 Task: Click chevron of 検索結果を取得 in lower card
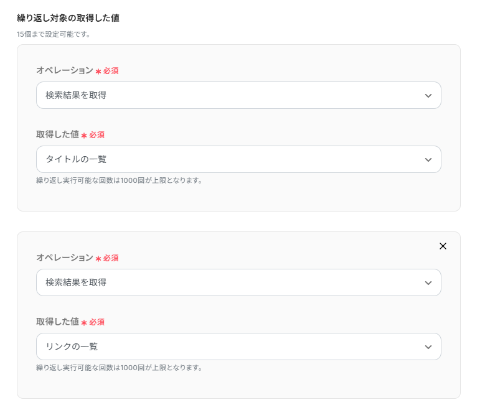428,282
